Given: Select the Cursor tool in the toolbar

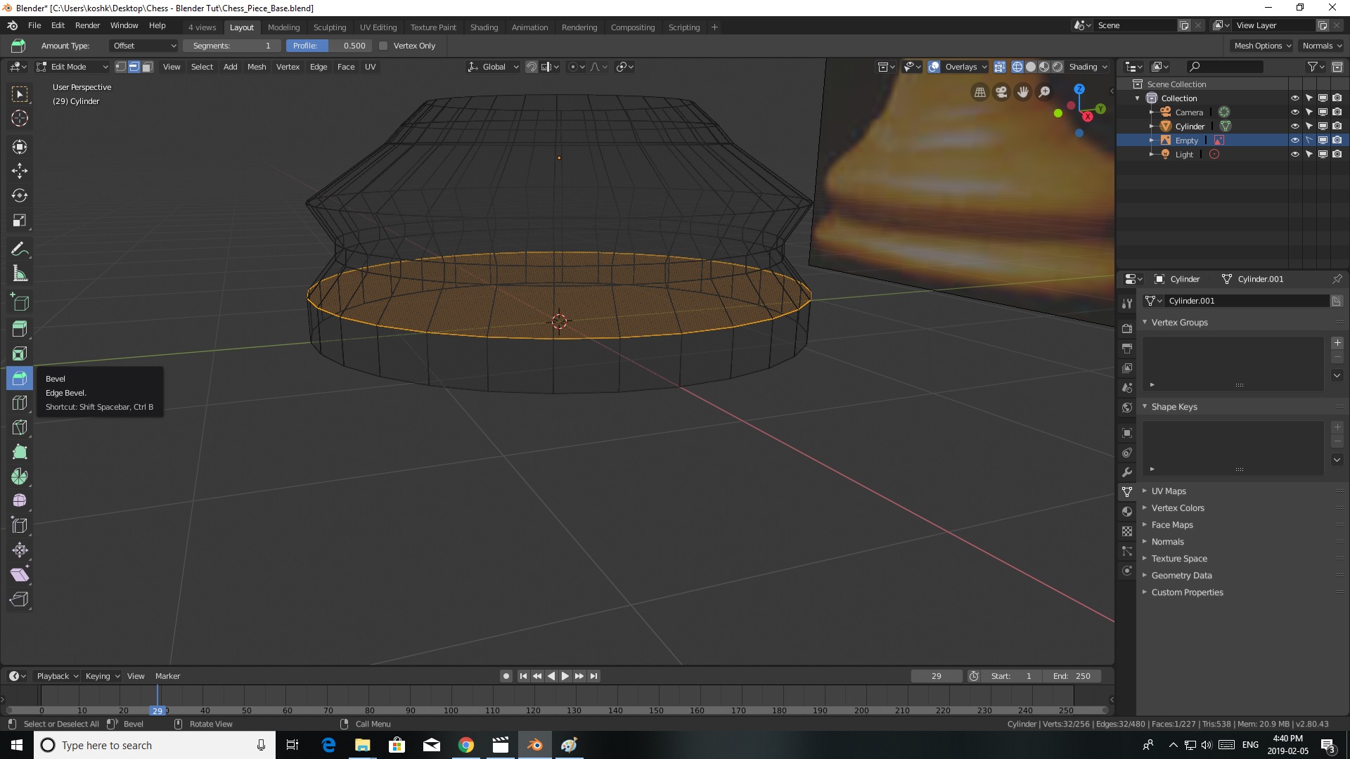Looking at the screenshot, I should click(20, 118).
